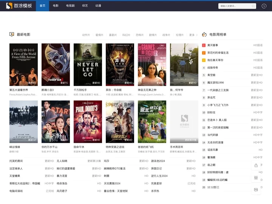Open 天坑鹰猎2024 list entry
Viewport: 272px width, 204px height.
pyautogui.click(x=112, y=184)
